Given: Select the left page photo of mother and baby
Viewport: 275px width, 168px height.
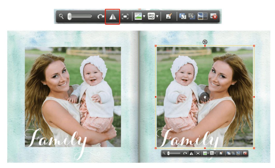Looking at the screenshot, I should tap(73, 97).
